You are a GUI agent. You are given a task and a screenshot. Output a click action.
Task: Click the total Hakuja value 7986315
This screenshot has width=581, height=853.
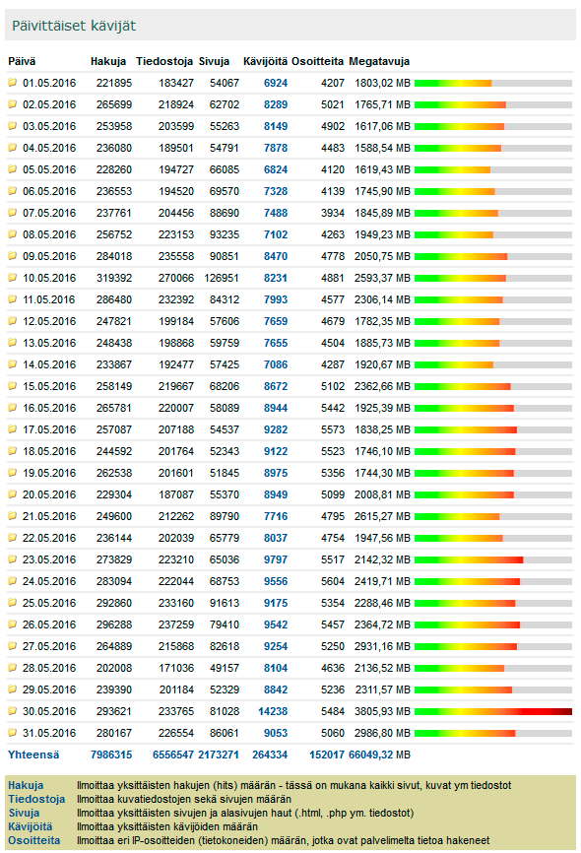click(111, 755)
